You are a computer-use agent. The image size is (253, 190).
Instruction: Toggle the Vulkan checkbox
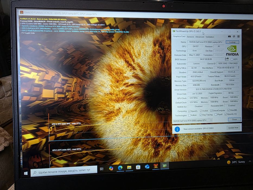click(x=189, y=115)
